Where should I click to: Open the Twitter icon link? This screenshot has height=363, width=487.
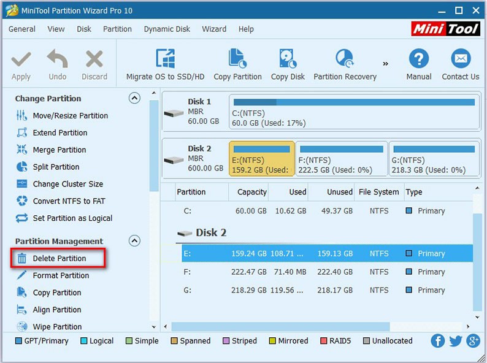[456, 341]
